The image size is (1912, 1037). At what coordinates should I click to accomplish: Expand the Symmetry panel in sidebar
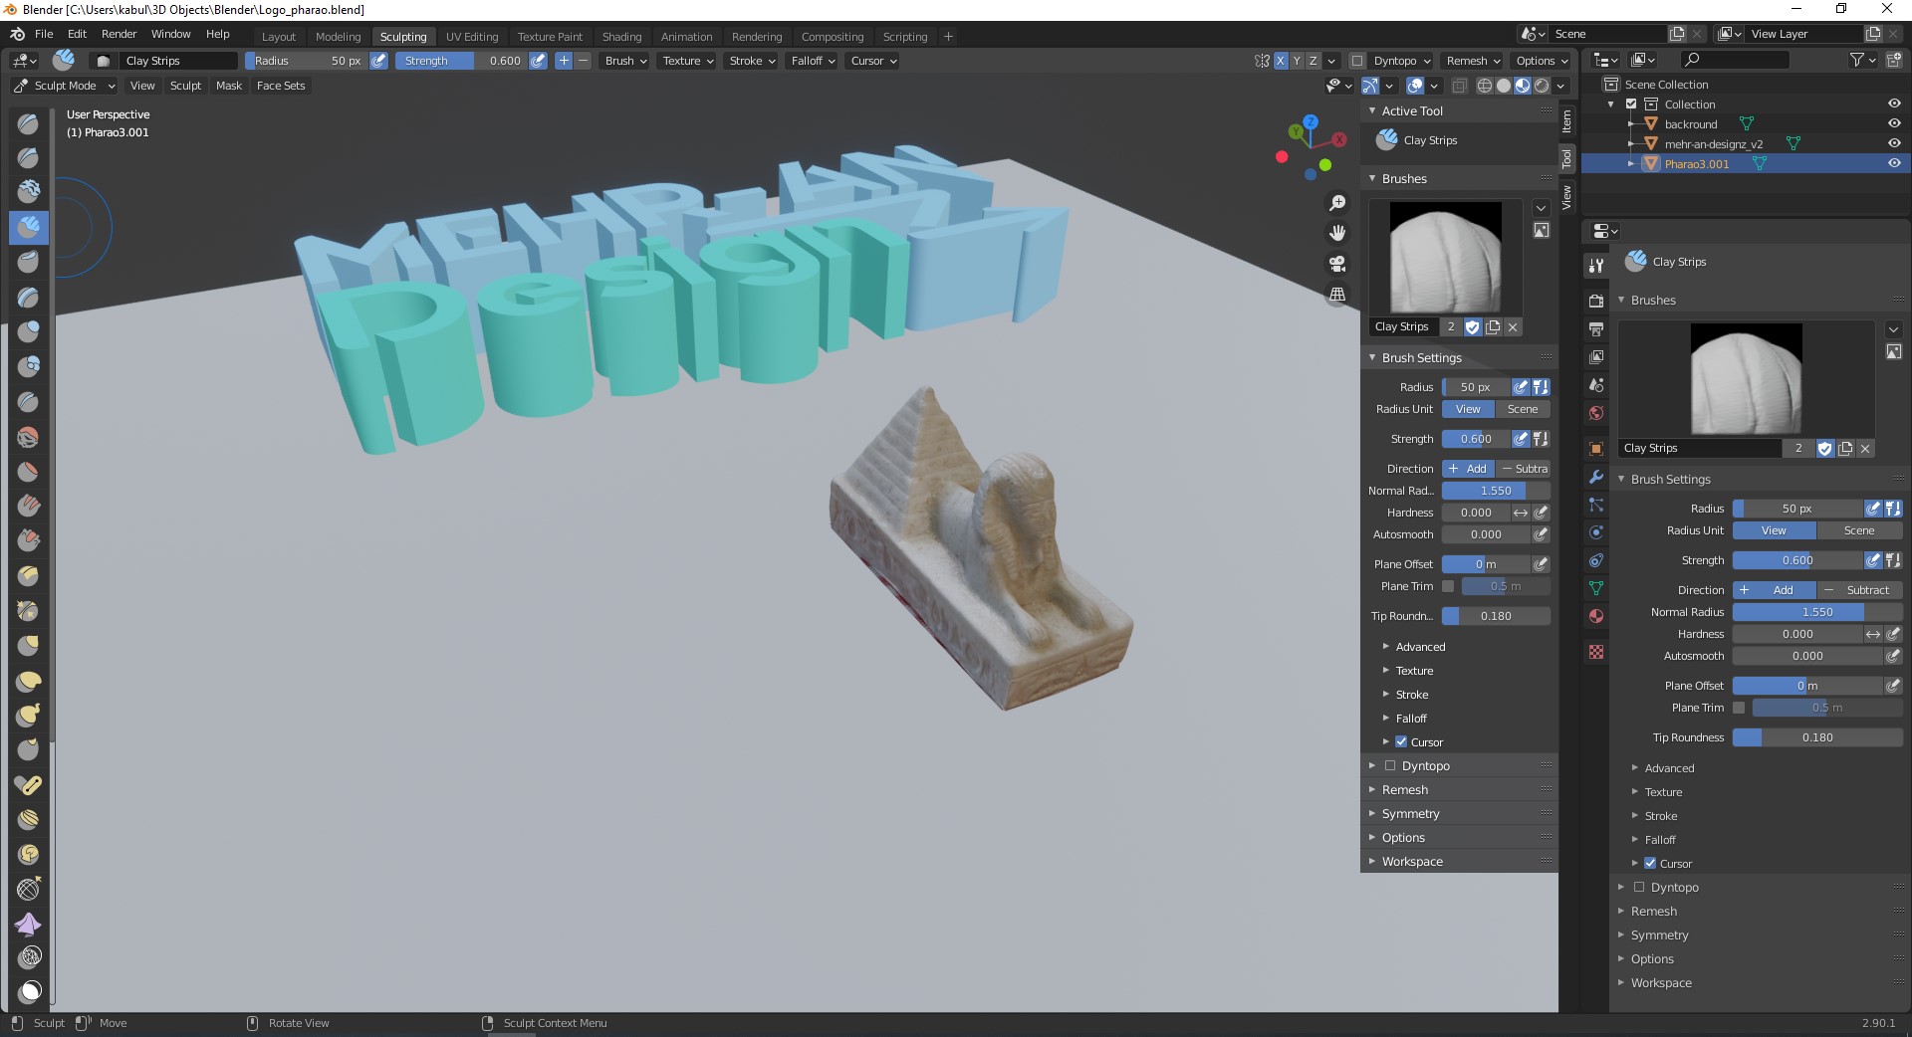[1410, 814]
